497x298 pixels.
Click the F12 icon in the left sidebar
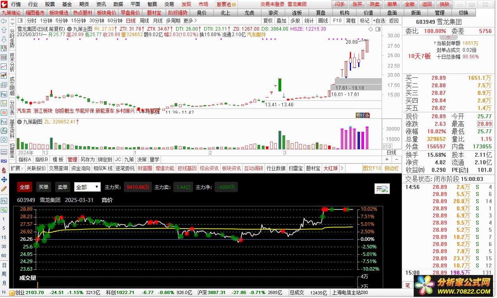(x=4, y=122)
